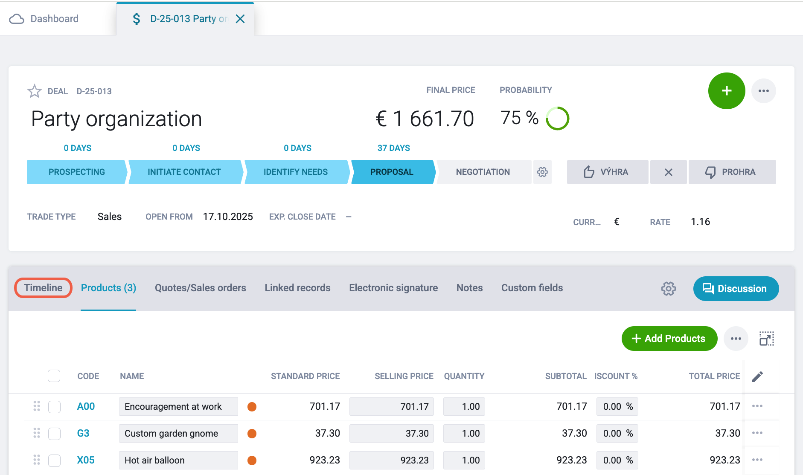Click the Dashboard cloud icon
This screenshot has width=803, height=475.
[17, 19]
